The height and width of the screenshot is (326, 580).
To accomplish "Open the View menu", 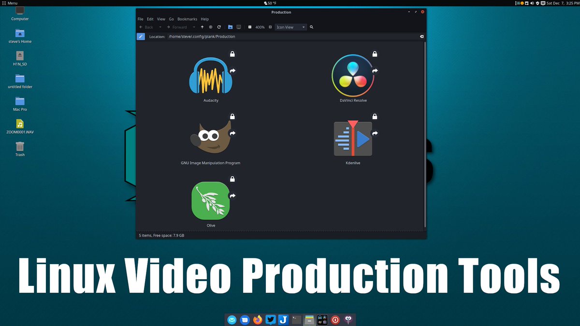I will tap(161, 19).
